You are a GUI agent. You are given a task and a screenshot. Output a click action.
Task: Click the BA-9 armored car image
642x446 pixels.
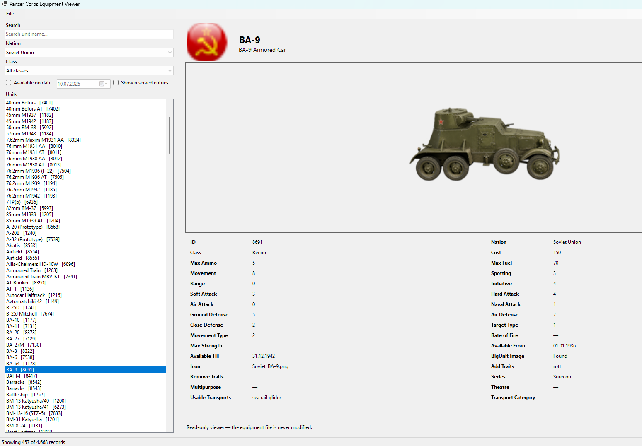click(484, 144)
